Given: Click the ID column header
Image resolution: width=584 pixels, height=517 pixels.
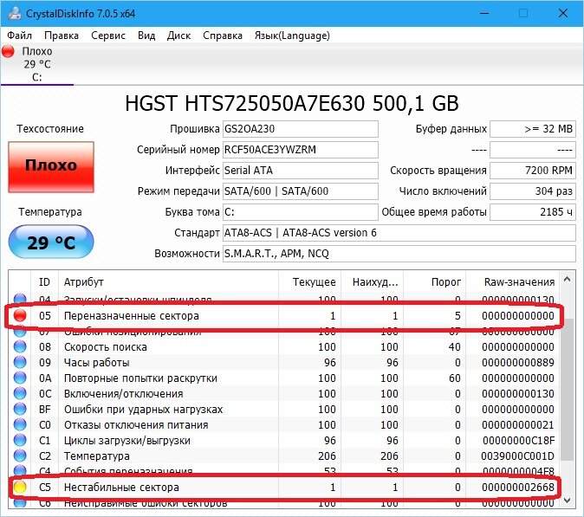Looking at the screenshot, I should [x=44, y=282].
